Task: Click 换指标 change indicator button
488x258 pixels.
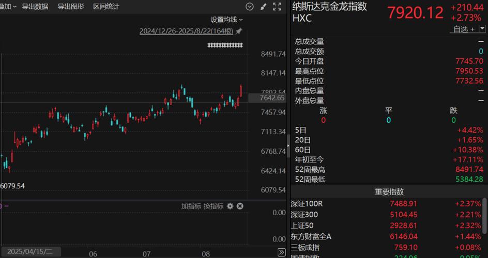Action: 213,206
